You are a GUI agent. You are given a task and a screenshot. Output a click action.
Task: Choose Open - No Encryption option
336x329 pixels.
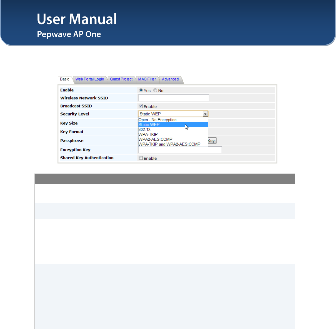173,120
